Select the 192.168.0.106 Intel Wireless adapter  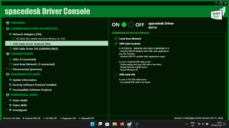[40, 39]
